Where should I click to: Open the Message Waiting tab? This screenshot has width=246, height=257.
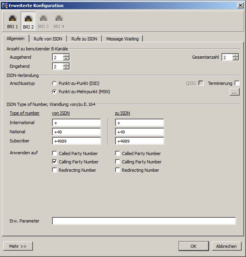(x=122, y=39)
